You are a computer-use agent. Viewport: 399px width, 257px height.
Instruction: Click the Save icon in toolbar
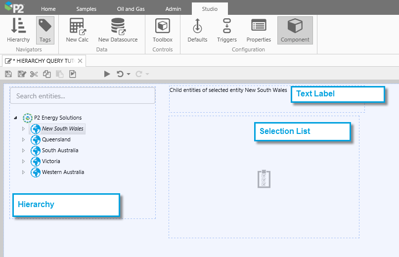8,74
